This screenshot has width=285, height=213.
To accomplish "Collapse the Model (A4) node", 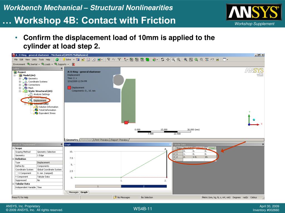I will click(14, 75).
